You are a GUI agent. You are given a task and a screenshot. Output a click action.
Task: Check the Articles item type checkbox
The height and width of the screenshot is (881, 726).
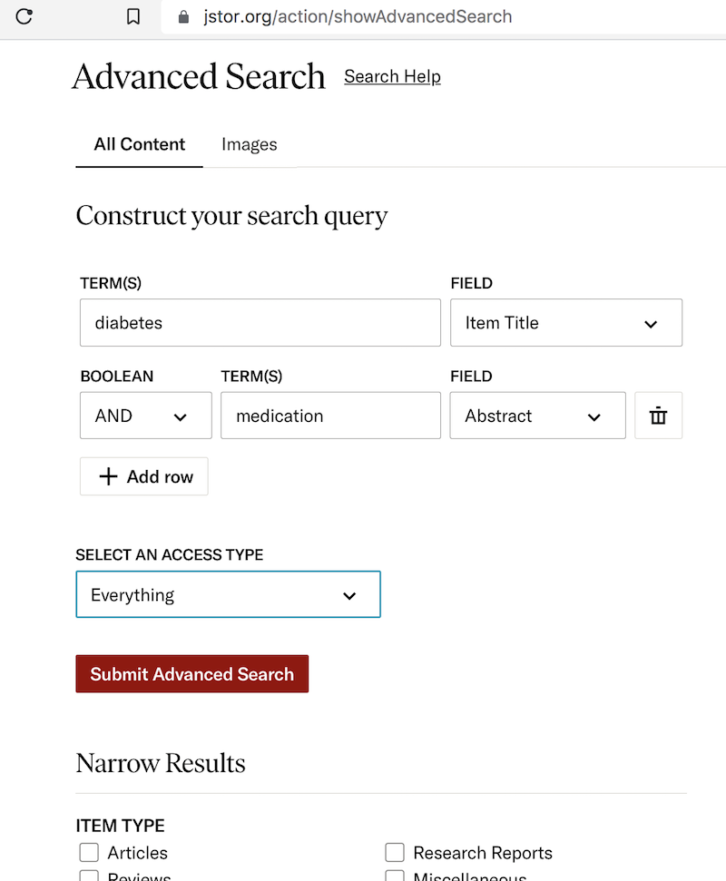89,853
